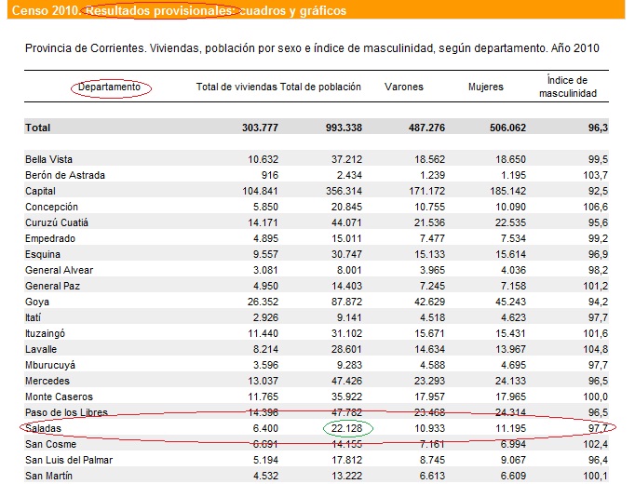635x484 pixels.
Task: Select the Total de población column header
Action: coord(320,87)
